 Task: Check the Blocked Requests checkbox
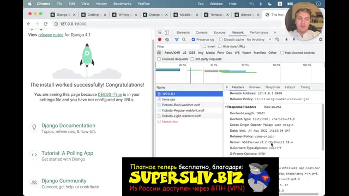pyautogui.click(x=159, y=59)
